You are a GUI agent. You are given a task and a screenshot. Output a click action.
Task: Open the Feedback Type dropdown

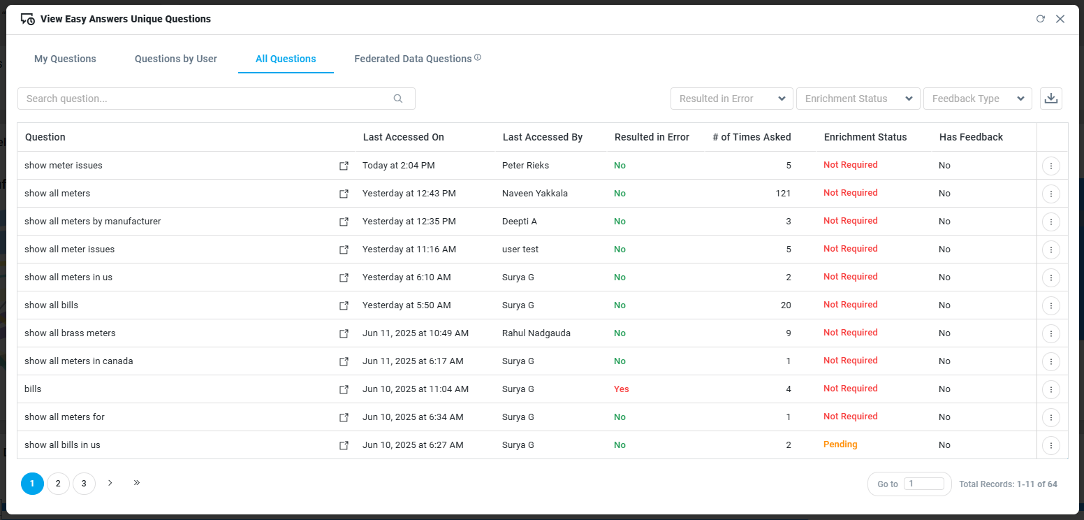977,99
